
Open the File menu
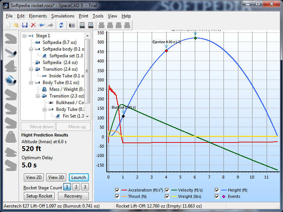9,16
